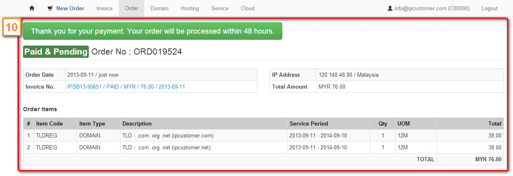The width and height of the screenshot is (513, 176).
Task: Select the Order tab
Action: (x=132, y=8)
